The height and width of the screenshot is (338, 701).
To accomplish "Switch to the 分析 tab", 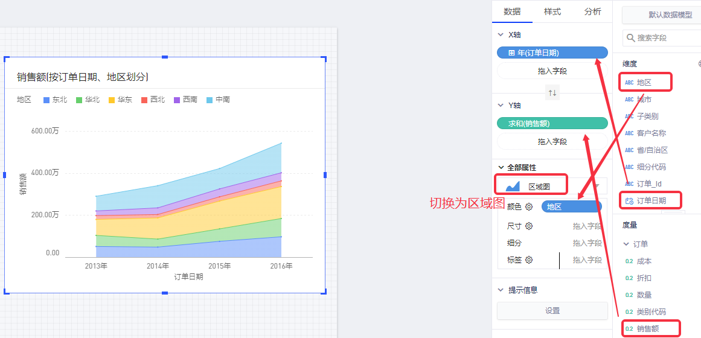I will coord(592,11).
